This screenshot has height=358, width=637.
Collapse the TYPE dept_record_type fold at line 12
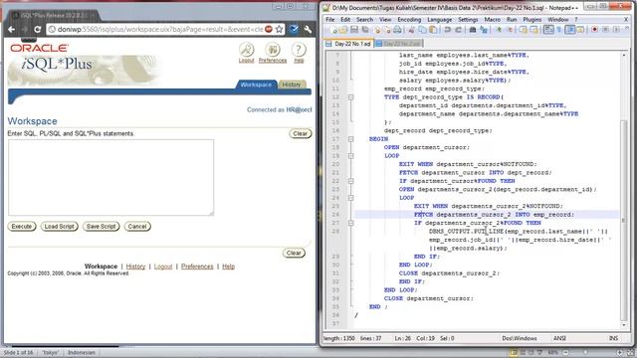(x=350, y=97)
